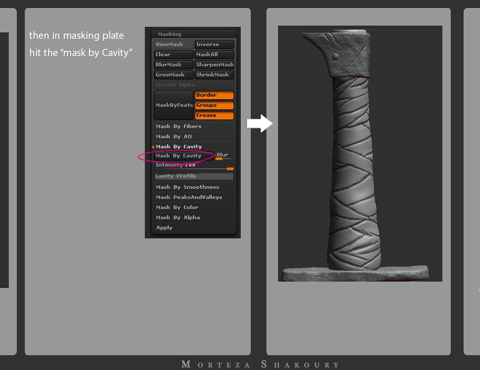480x370 pixels.
Task: Toggle the orange Crease option
Action: [x=214, y=115]
